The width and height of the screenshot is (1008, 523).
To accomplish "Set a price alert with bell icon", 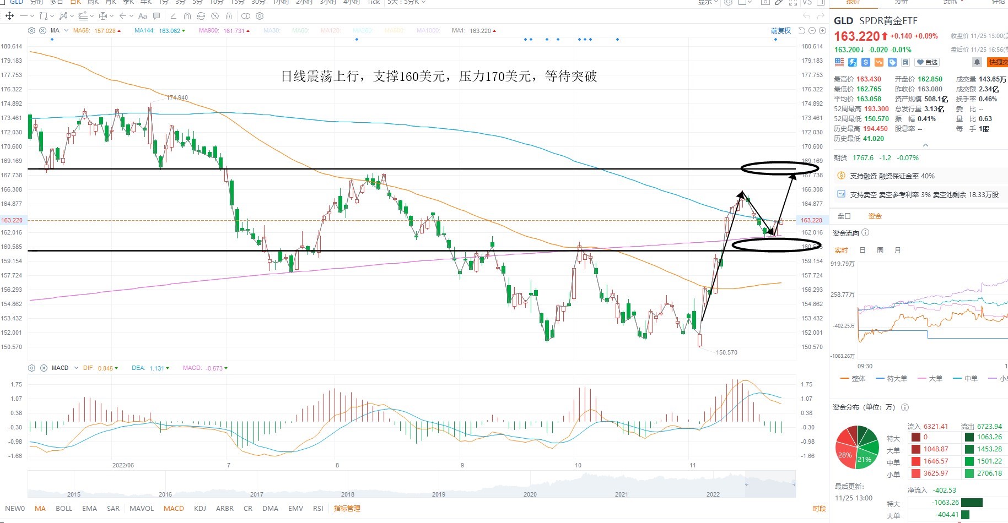I will [977, 62].
